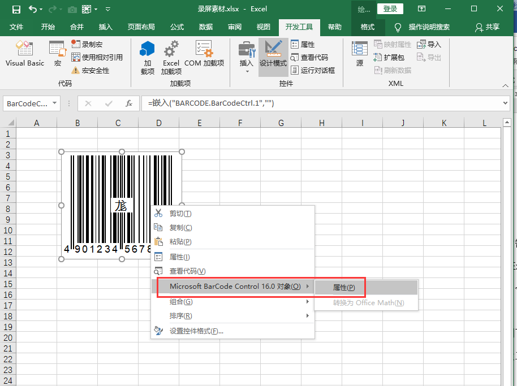Toggle Design Mode (设计模式)
The width and height of the screenshot is (517, 386).
[x=273, y=57]
